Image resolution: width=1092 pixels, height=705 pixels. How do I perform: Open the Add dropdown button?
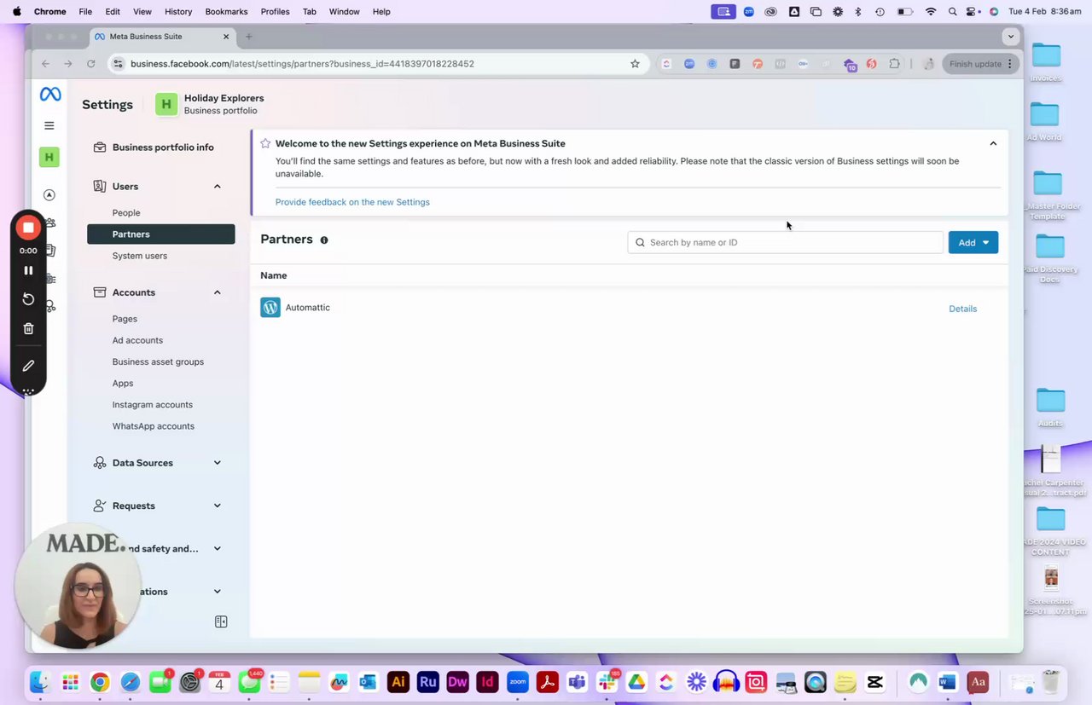click(973, 242)
